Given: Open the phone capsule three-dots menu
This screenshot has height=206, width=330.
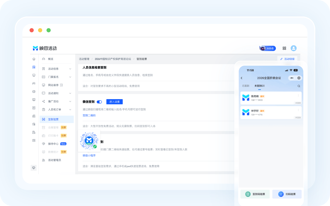Looking at the screenshot, I should (x=292, y=78).
